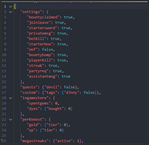
Task: Click the "gold" key under perkboost
Action: pyautogui.click(x=33, y=125)
